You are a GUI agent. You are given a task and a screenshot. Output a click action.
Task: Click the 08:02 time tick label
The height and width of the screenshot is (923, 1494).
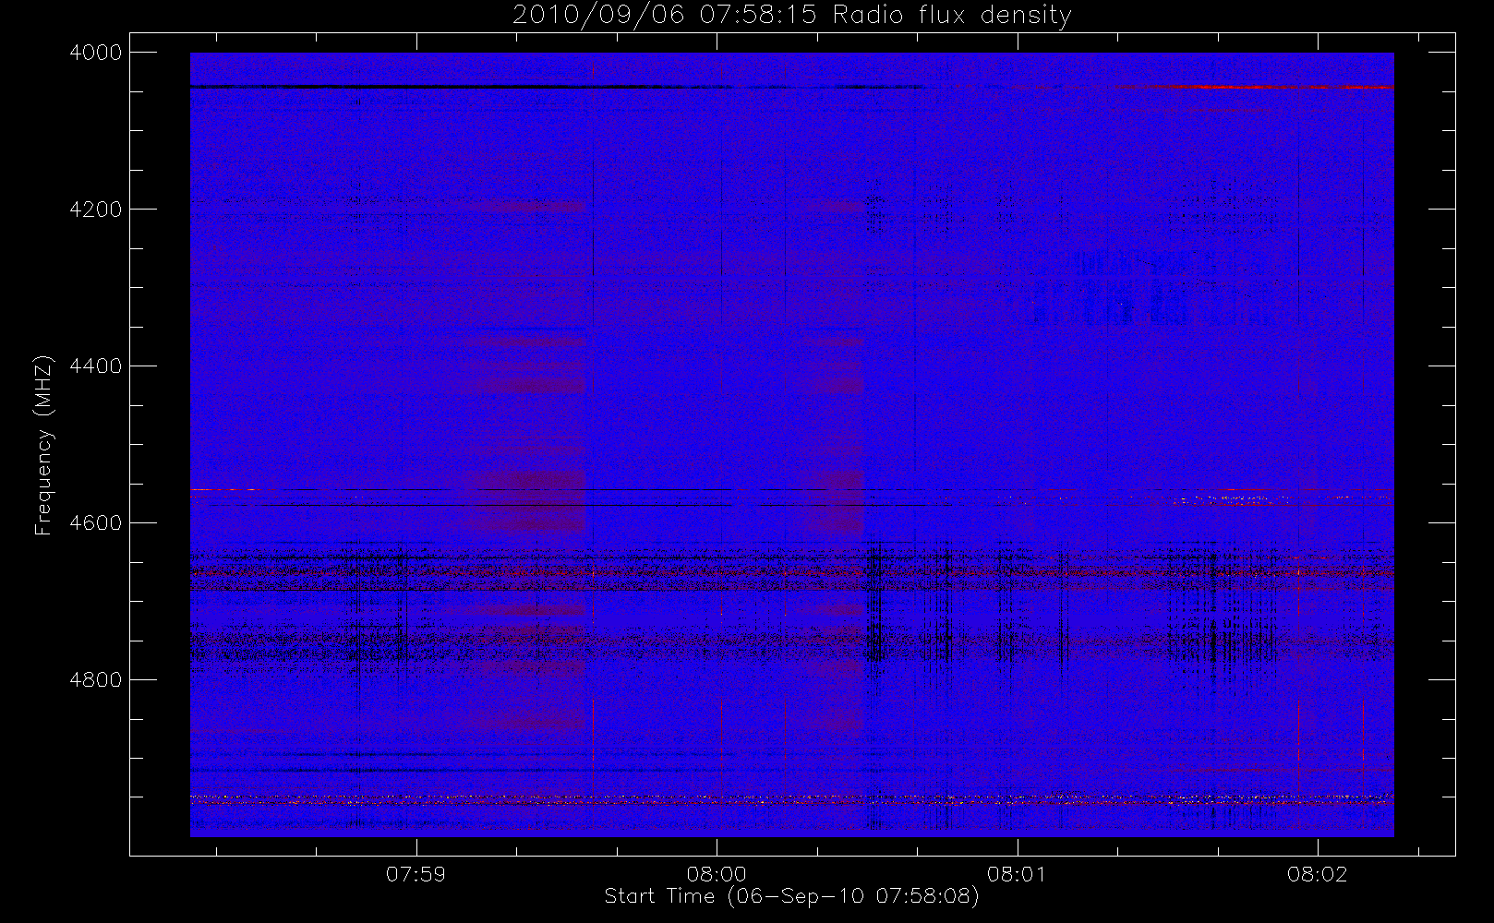coord(1318,874)
